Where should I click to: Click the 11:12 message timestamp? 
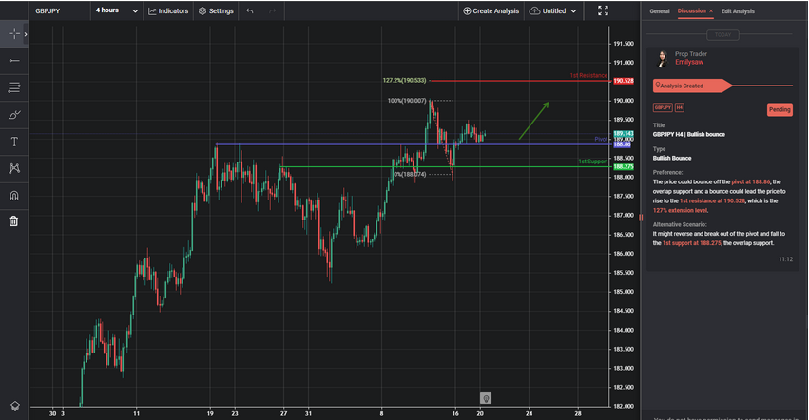coord(785,259)
